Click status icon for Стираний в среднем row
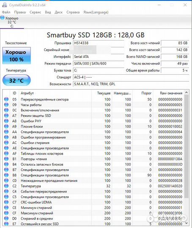 coord(6,218)
